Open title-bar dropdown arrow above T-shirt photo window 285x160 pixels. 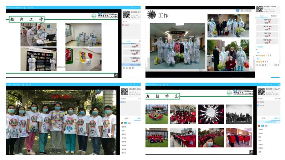(x=131, y=85)
